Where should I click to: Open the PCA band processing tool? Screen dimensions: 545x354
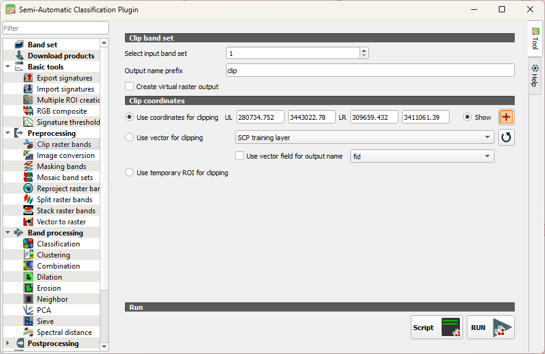click(44, 310)
